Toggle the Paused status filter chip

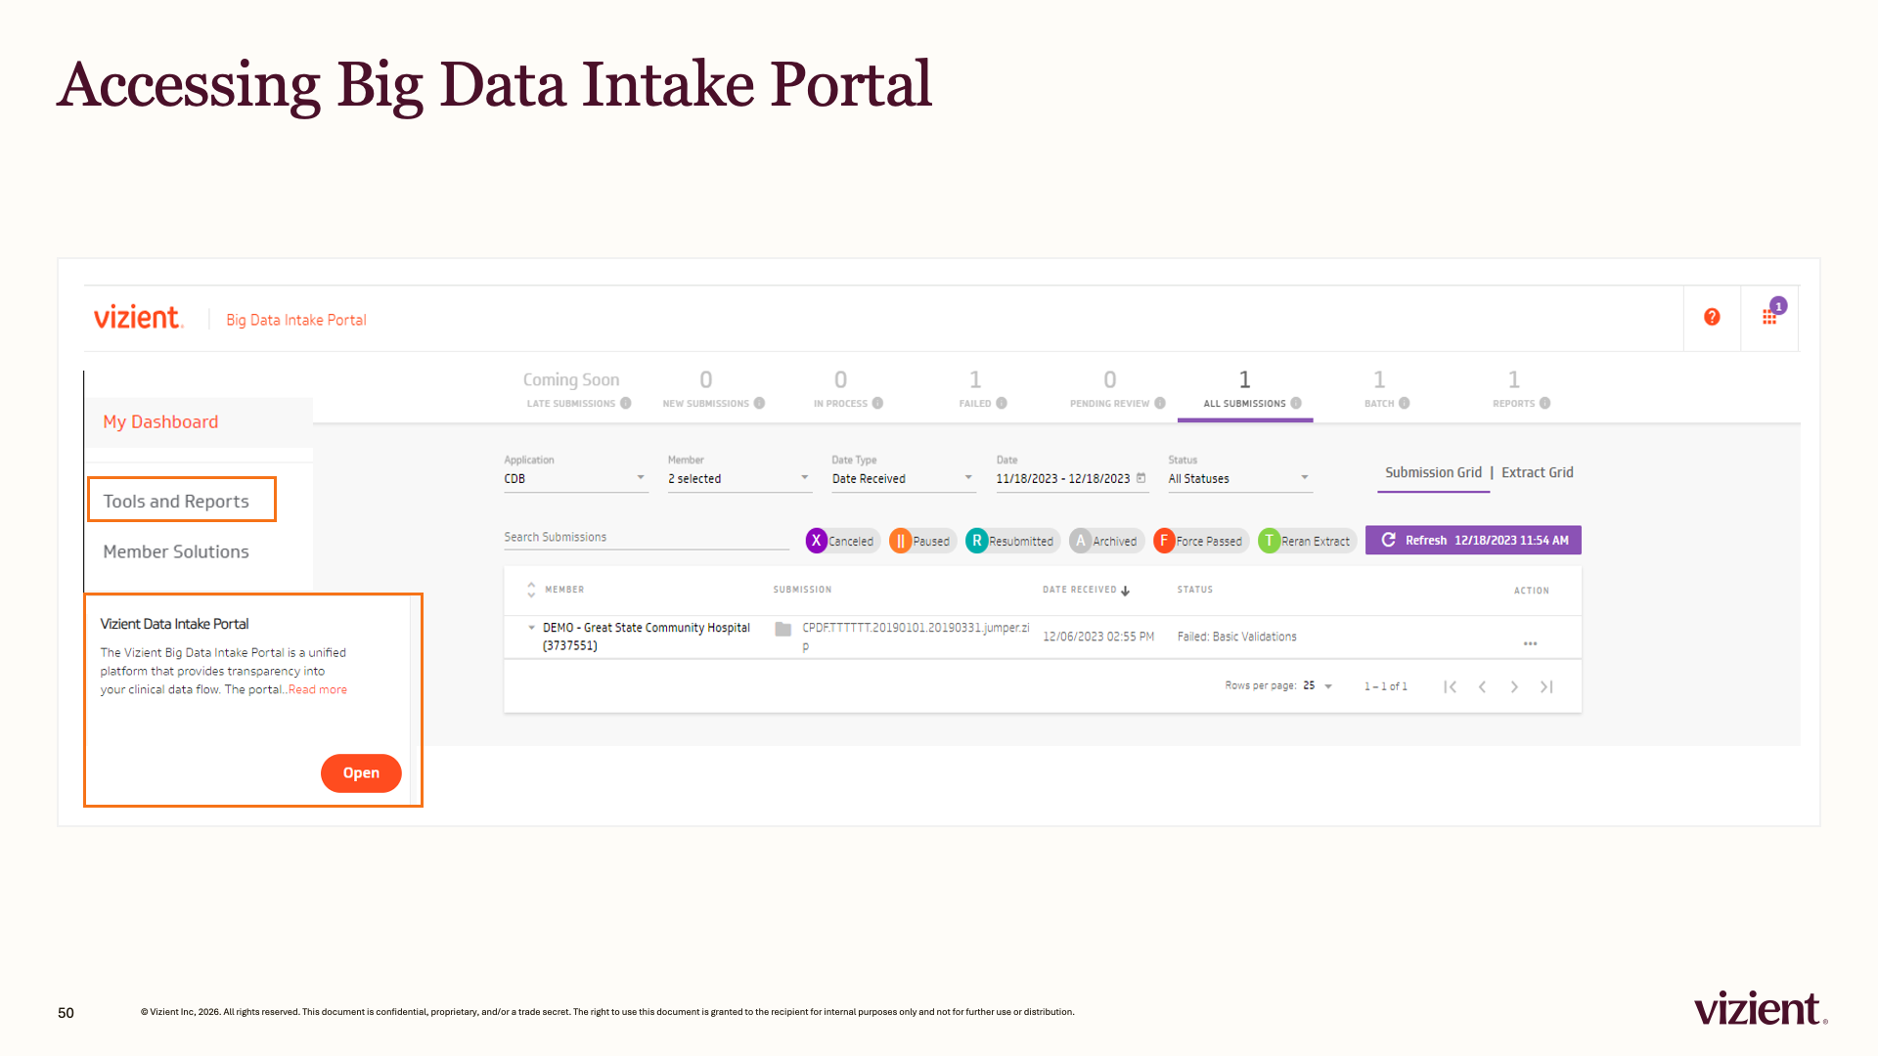[922, 541]
